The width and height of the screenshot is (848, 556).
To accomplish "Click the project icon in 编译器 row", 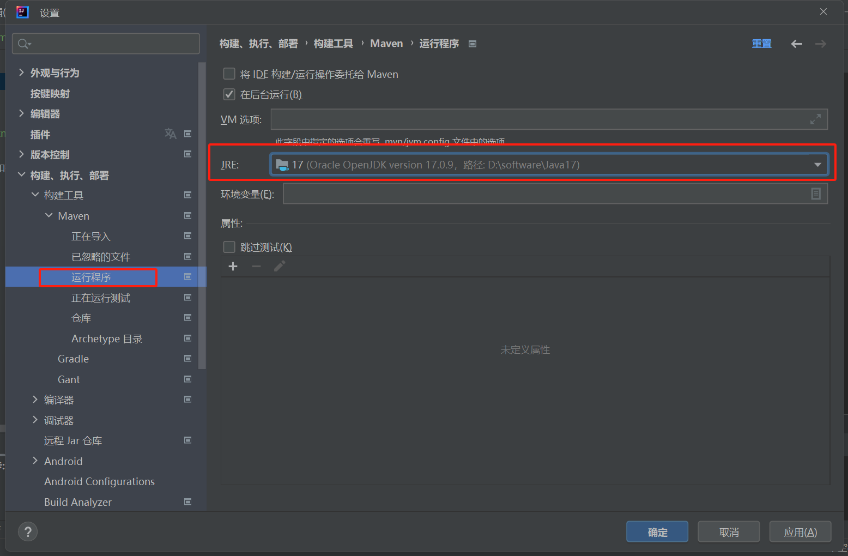I will [188, 400].
